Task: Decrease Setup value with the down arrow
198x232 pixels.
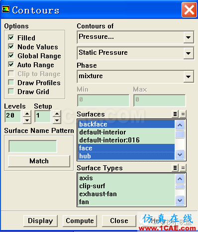Action: (57, 120)
